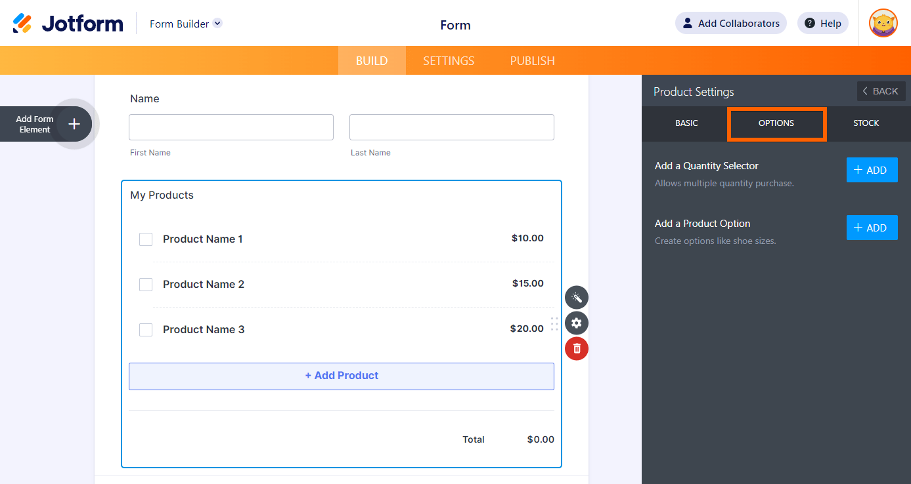Open the PUBLISH tab
The image size is (911, 484).
(x=532, y=61)
